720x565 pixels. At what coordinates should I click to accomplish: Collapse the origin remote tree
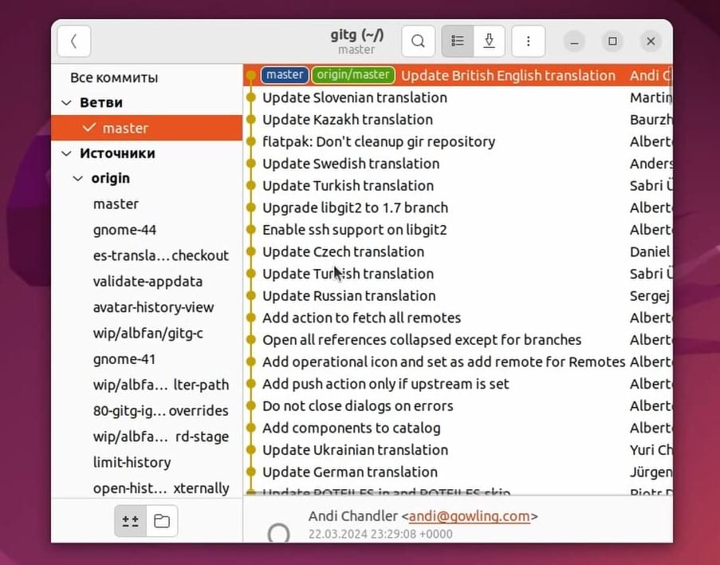point(78,179)
